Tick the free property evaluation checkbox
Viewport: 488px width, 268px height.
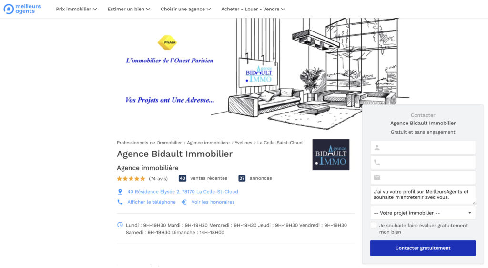click(x=373, y=226)
